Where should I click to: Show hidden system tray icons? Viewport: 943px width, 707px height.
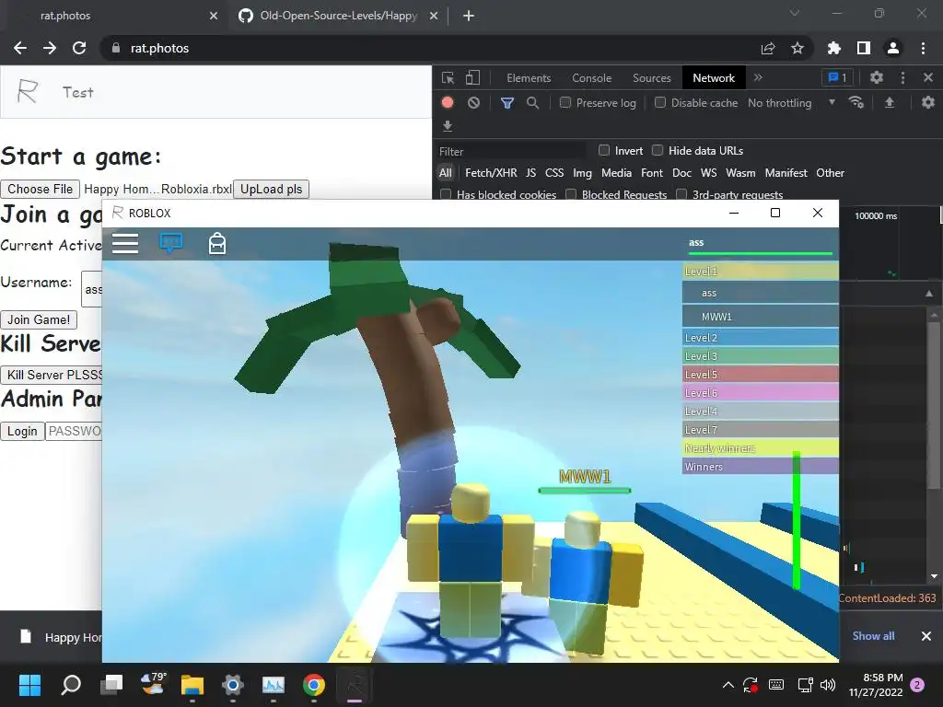click(728, 685)
